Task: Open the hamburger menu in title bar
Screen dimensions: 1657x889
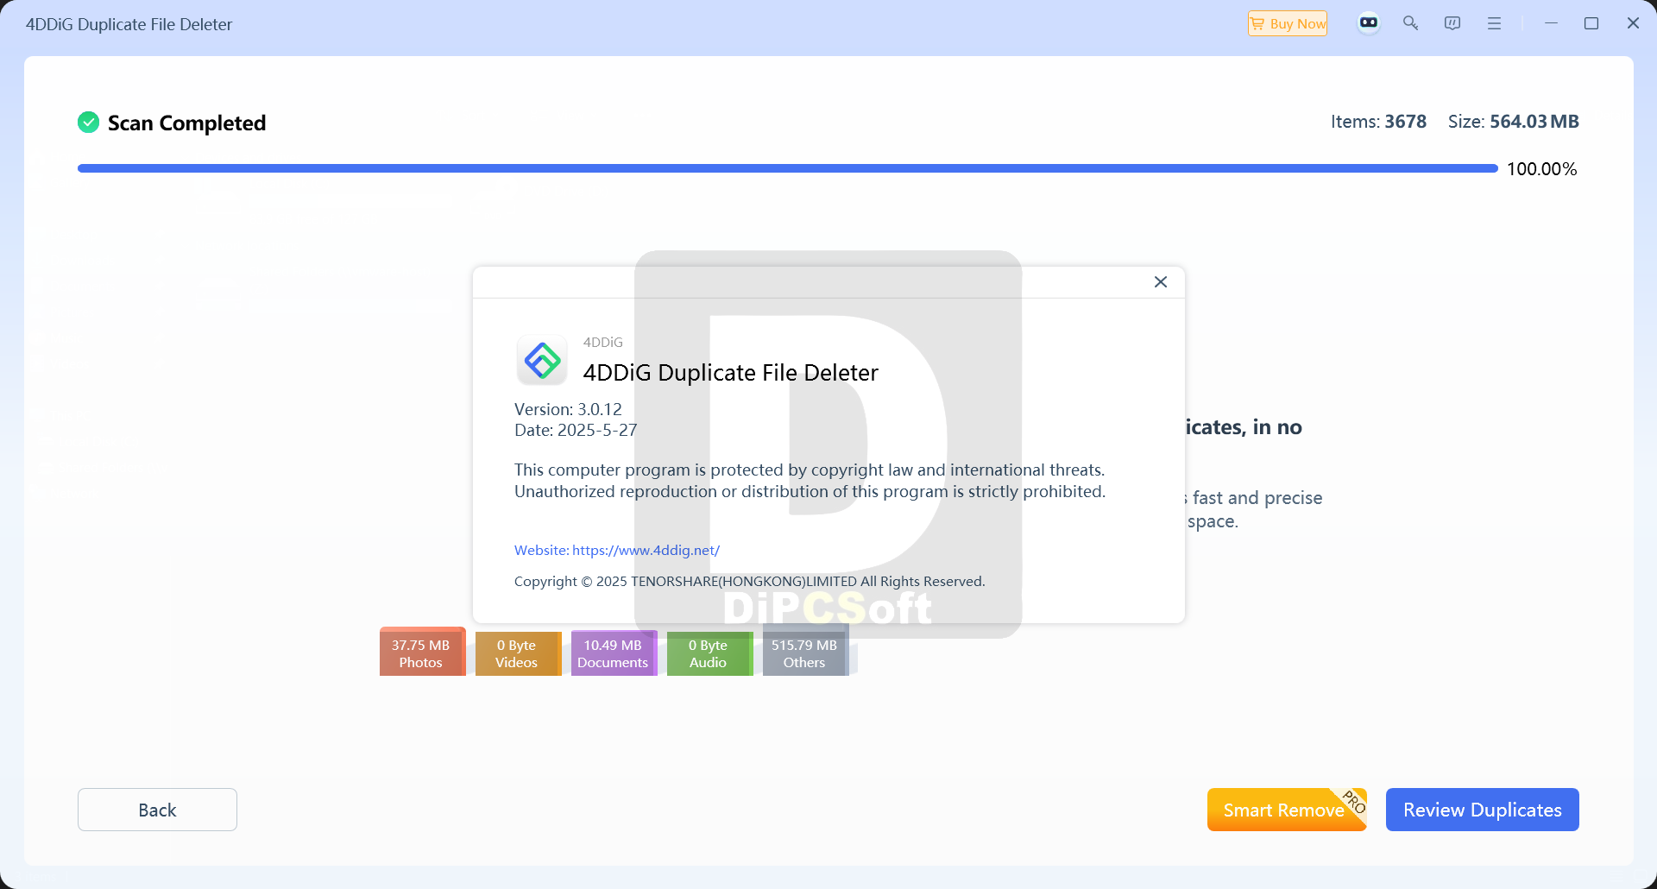Action: pyautogui.click(x=1494, y=23)
